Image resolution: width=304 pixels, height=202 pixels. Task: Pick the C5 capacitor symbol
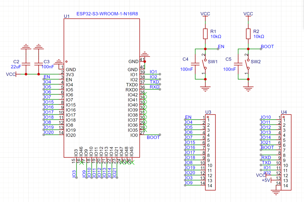click(x=238, y=64)
